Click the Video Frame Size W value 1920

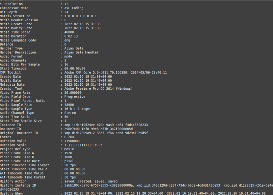click(68, 153)
